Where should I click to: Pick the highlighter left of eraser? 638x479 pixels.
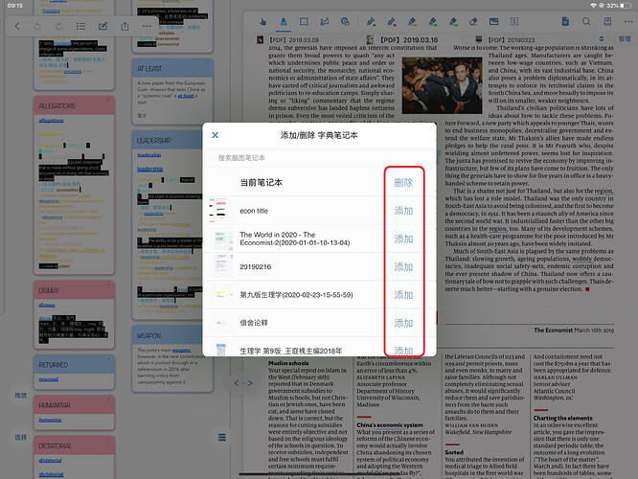click(453, 22)
